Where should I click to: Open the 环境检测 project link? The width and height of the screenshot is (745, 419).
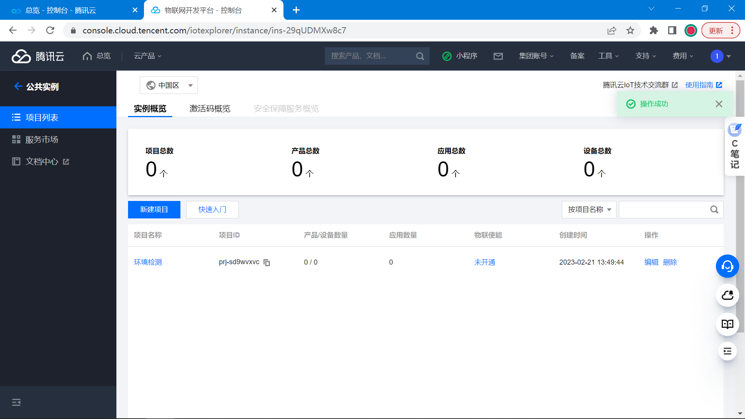[148, 262]
